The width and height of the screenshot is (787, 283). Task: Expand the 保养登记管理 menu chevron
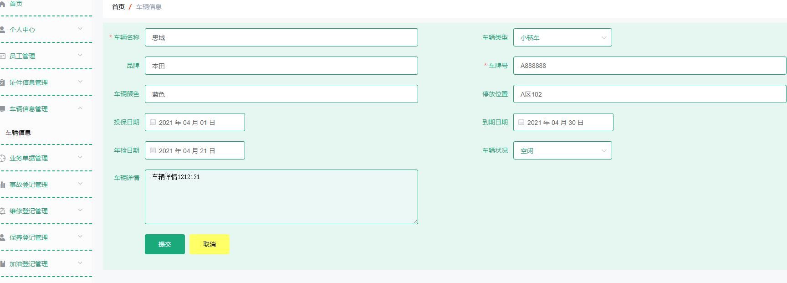click(80, 237)
